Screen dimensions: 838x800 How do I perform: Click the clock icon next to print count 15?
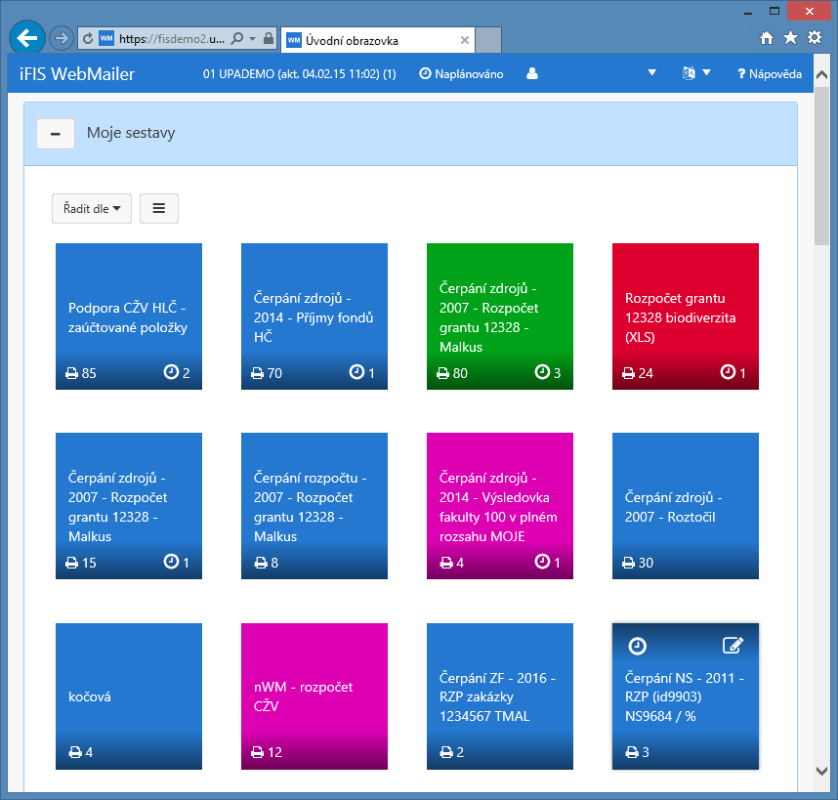[171, 562]
